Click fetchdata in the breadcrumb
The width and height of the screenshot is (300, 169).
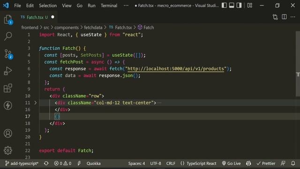pyautogui.click(x=93, y=28)
